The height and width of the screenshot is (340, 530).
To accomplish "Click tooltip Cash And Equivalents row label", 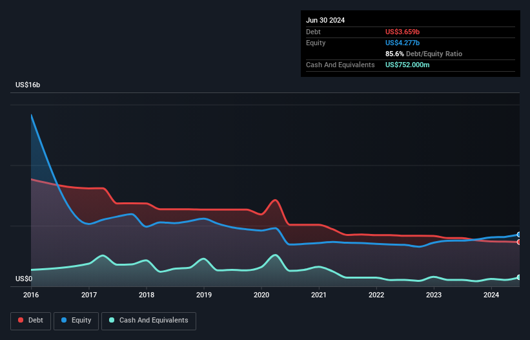I will pos(340,65).
